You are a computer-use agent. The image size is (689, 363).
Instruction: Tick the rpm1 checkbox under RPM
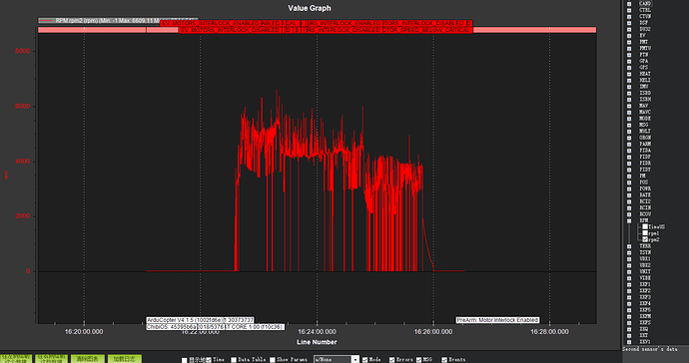pos(645,233)
